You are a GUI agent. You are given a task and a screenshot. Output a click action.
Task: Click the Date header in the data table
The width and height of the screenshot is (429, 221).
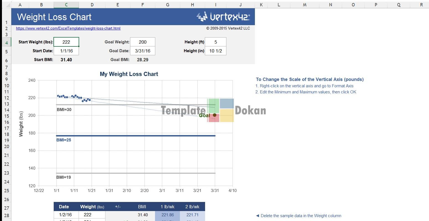64,207
